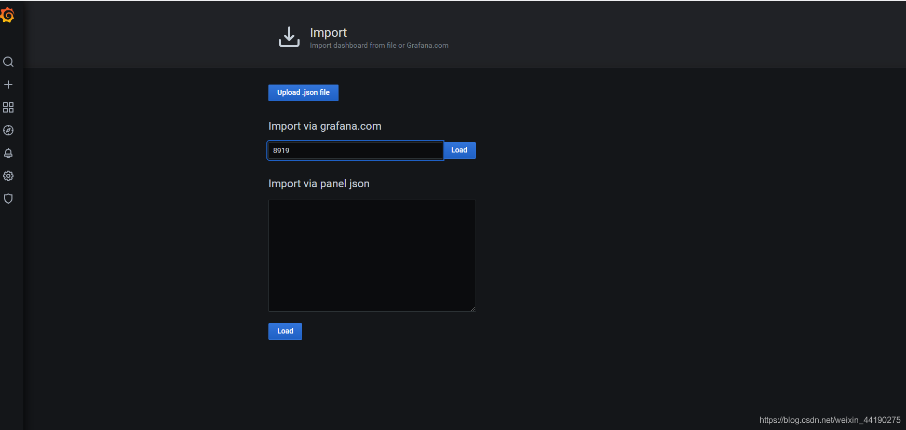Open the search icon in sidebar

coord(8,62)
